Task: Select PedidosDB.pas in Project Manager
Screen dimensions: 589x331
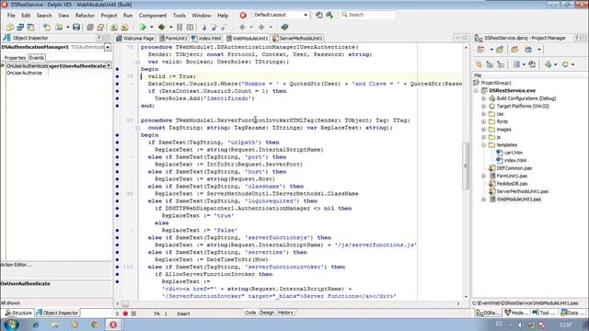Action: (x=512, y=184)
